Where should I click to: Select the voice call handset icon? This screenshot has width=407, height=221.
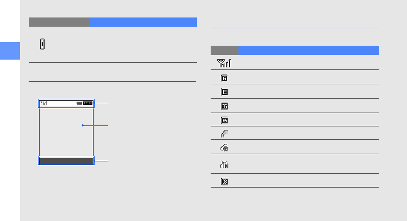(x=225, y=134)
